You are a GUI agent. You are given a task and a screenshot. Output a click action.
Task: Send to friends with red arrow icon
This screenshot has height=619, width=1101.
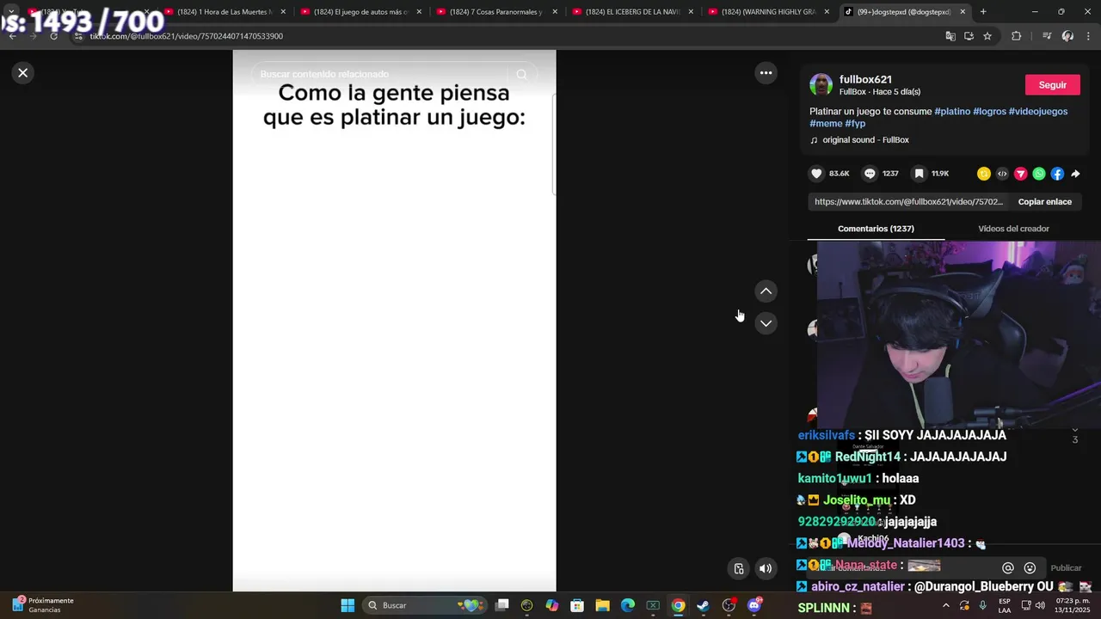pyautogui.click(x=1021, y=174)
